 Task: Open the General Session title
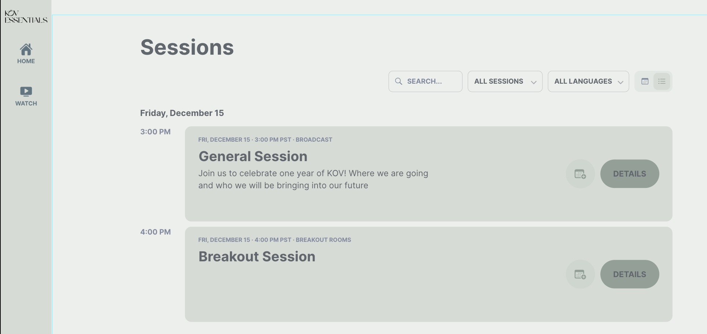pos(253,156)
